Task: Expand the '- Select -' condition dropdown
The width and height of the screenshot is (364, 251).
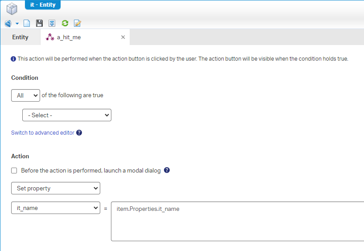Action: coord(67,115)
